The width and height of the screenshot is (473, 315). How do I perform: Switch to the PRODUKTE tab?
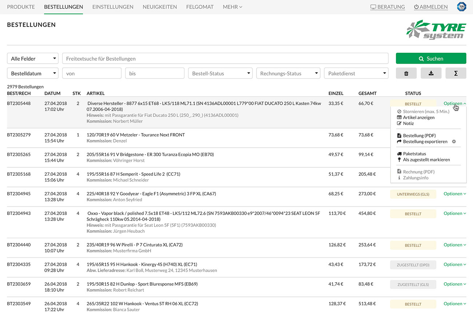[21, 7]
